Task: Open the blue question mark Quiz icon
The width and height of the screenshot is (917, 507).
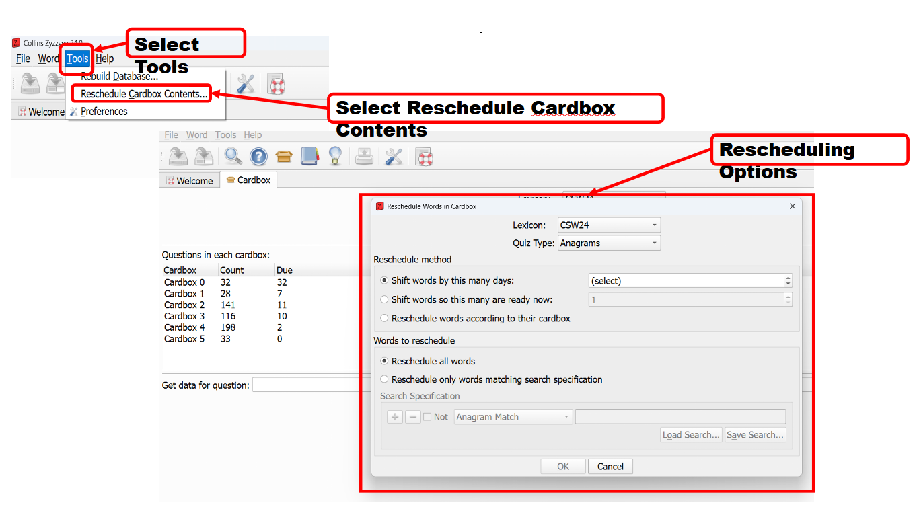Action: [x=259, y=157]
